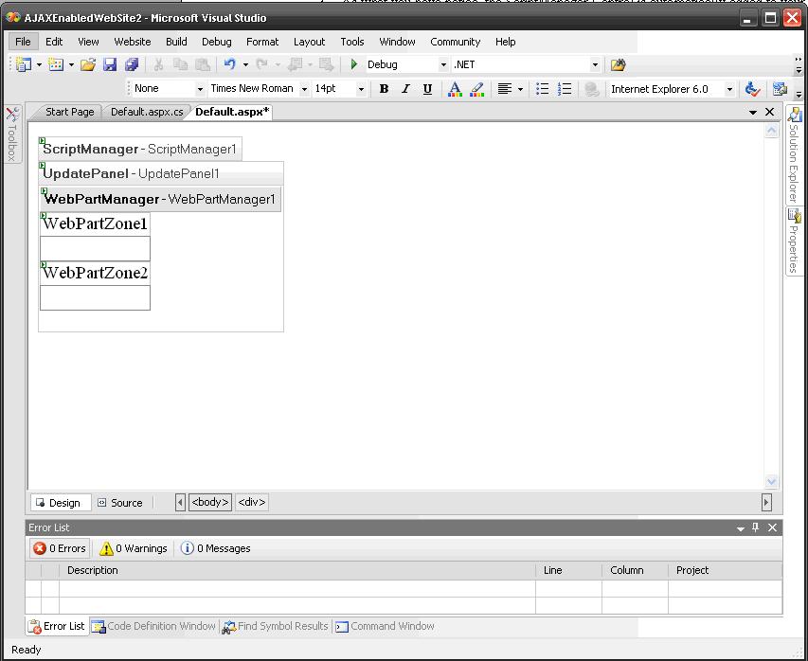Switch to the Start Page tab
Viewport: 808px width, 661px height.
tap(69, 112)
